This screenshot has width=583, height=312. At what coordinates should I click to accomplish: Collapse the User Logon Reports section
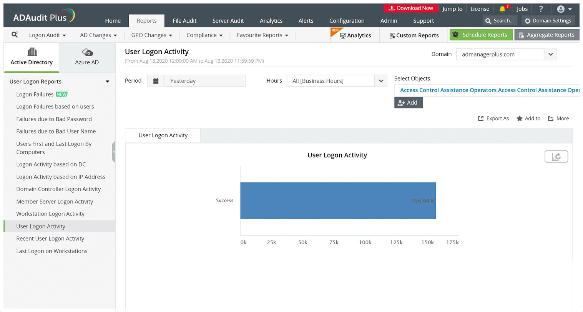[107, 82]
